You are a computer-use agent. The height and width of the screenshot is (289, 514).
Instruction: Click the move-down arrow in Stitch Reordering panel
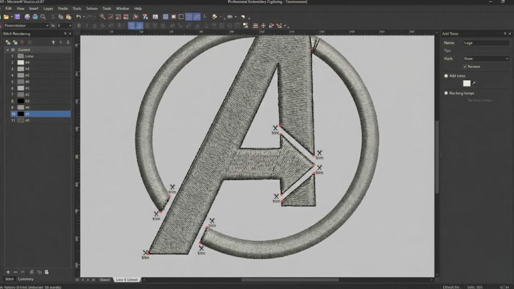68,42
